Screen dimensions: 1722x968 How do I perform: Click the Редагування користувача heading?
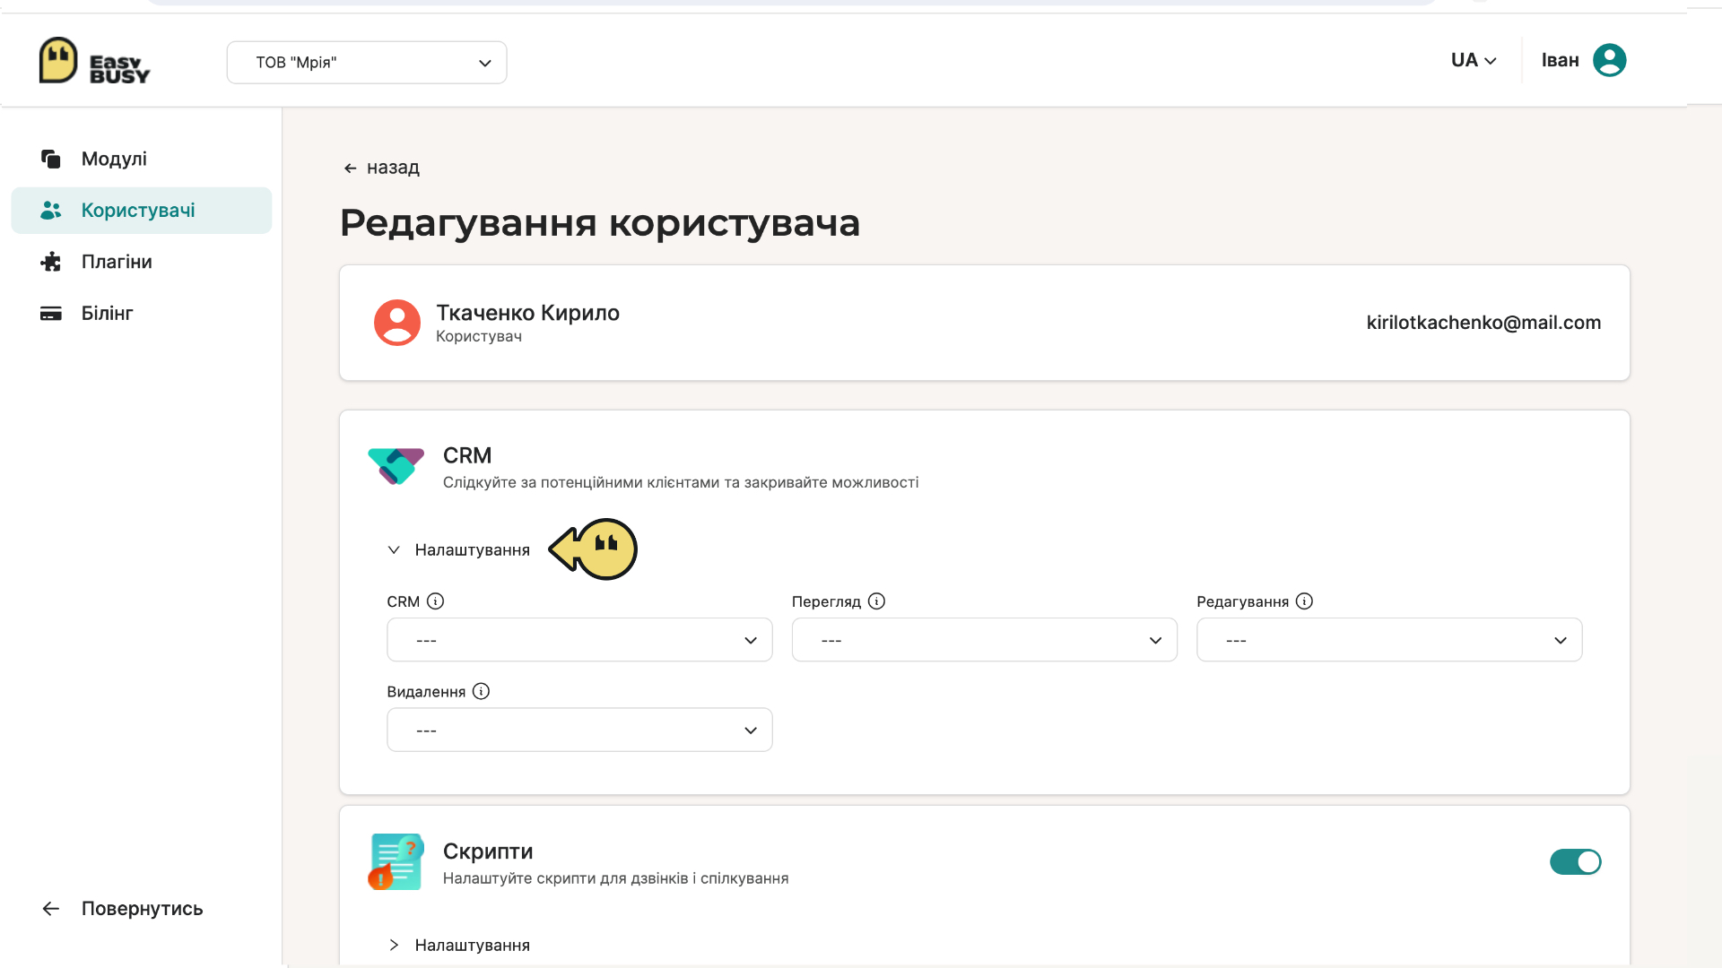tap(600, 222)
